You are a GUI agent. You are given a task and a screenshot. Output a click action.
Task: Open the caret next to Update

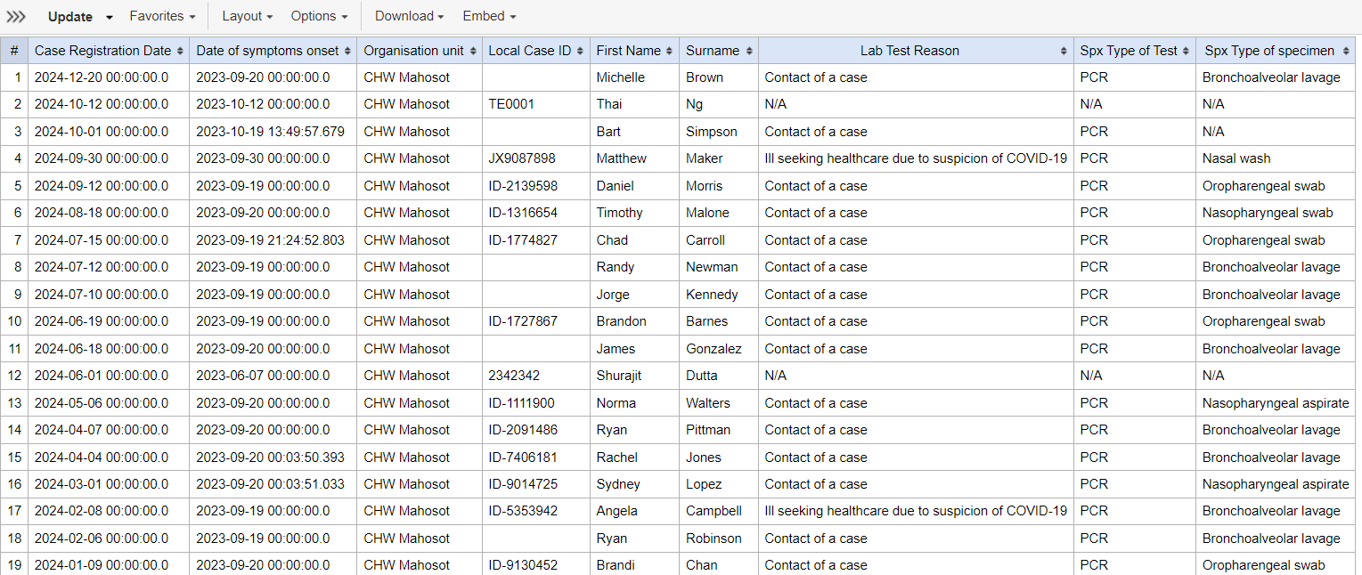click(110, 17)
